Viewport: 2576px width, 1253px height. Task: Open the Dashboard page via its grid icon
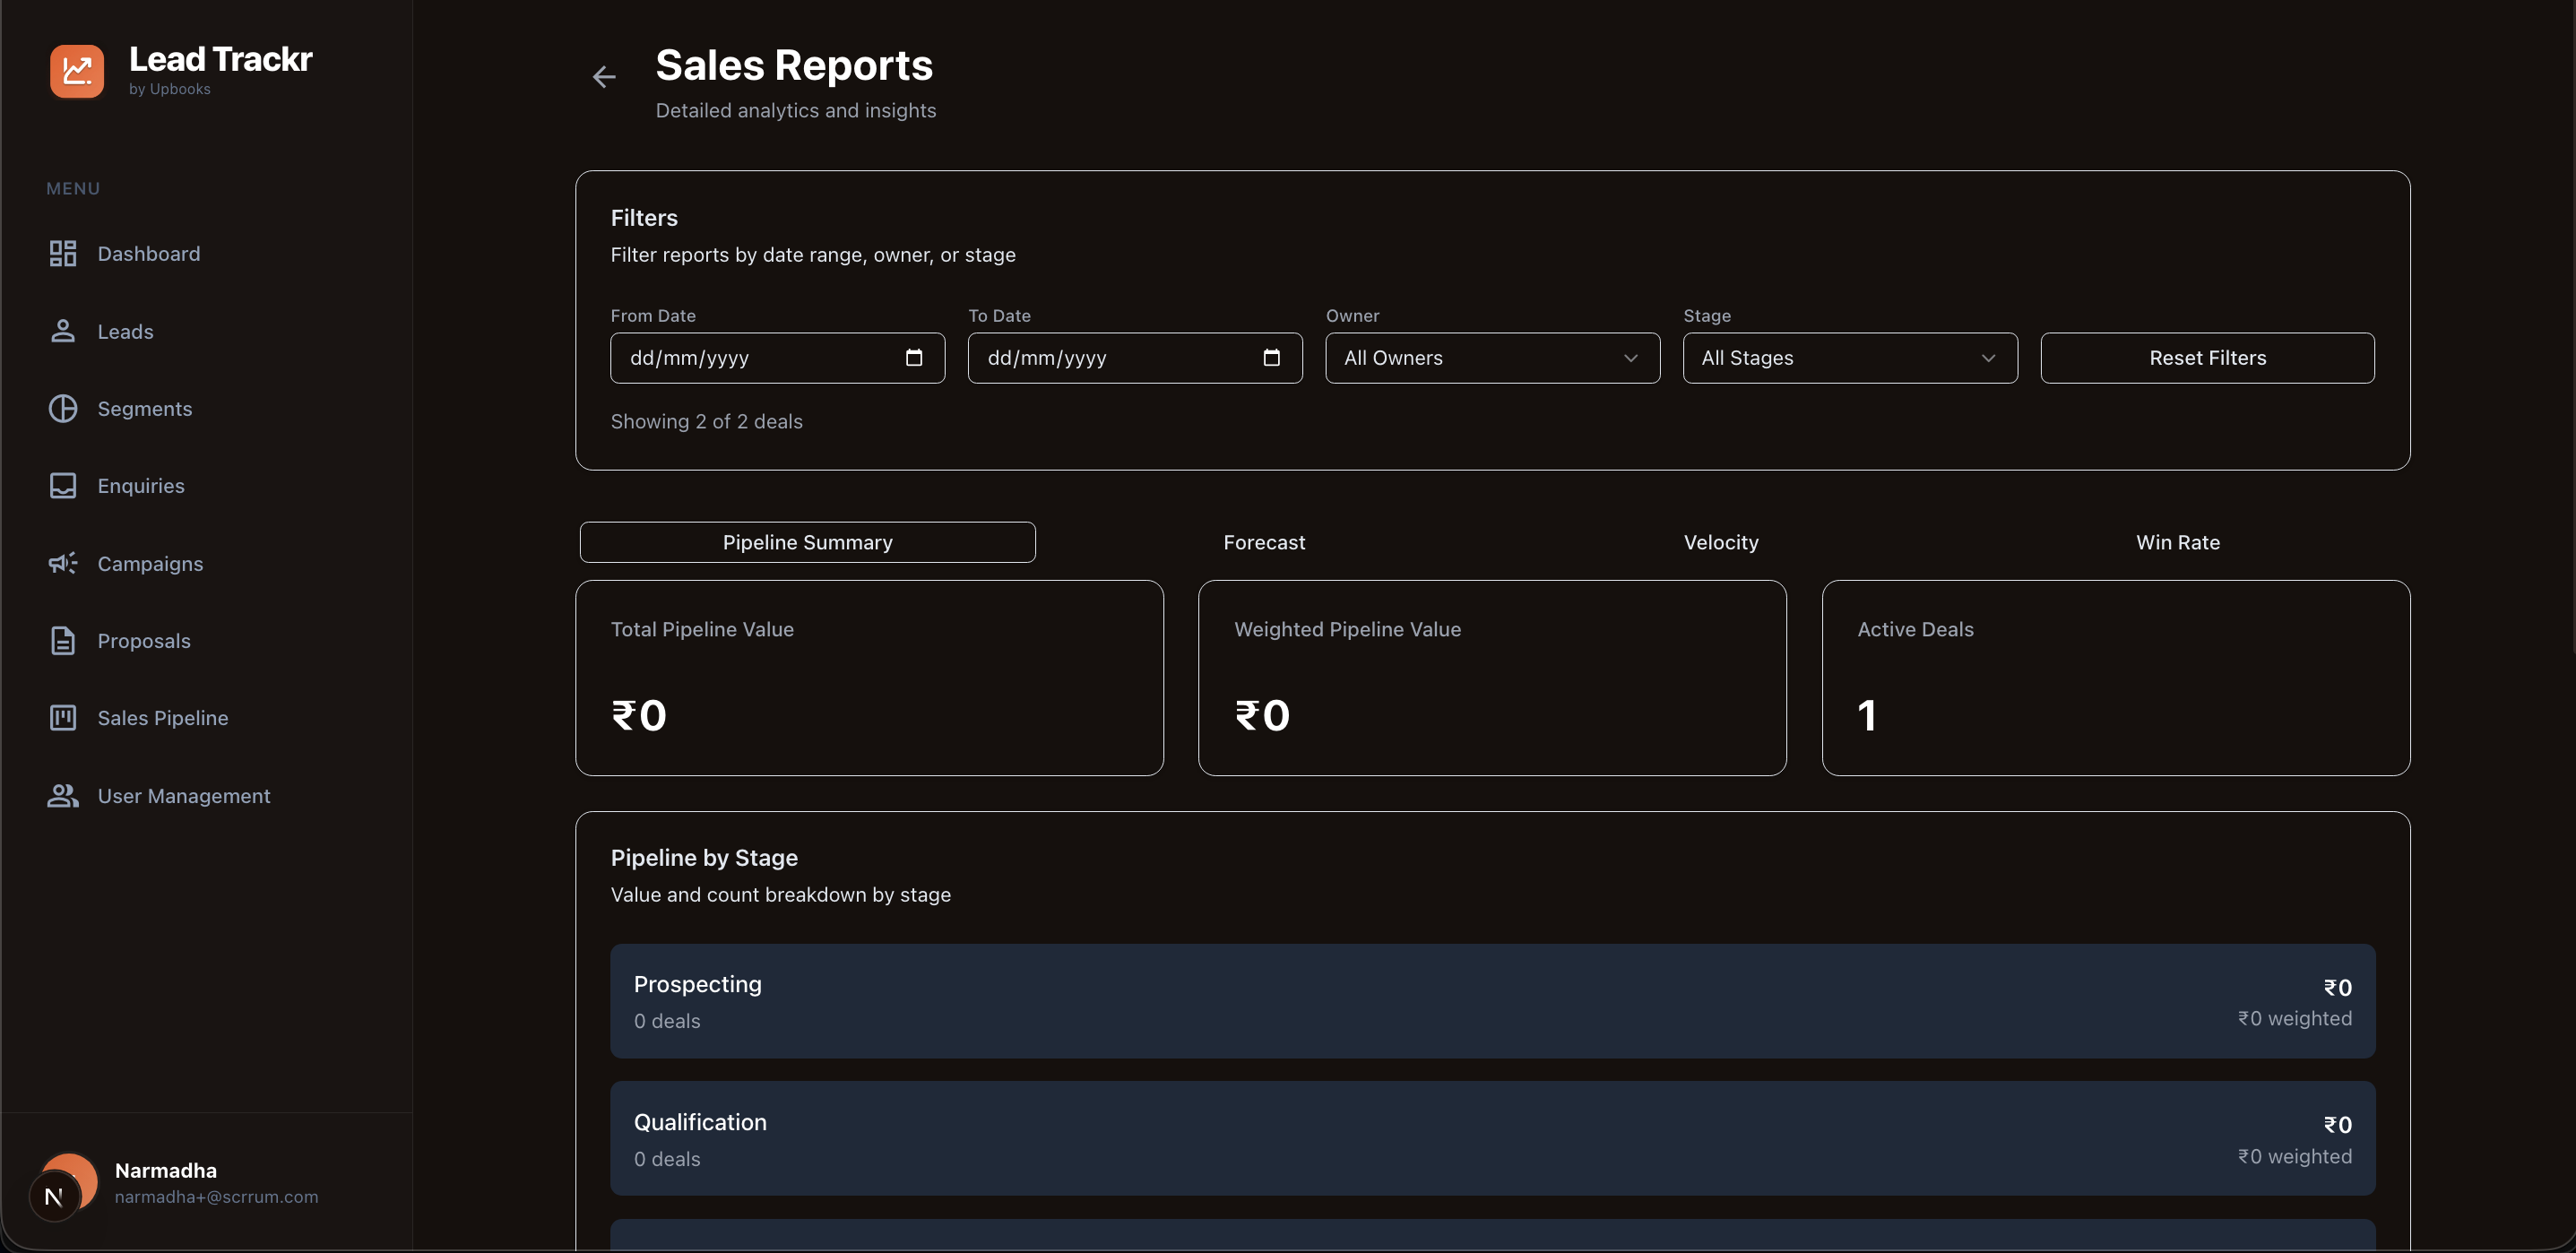[63, 253]
